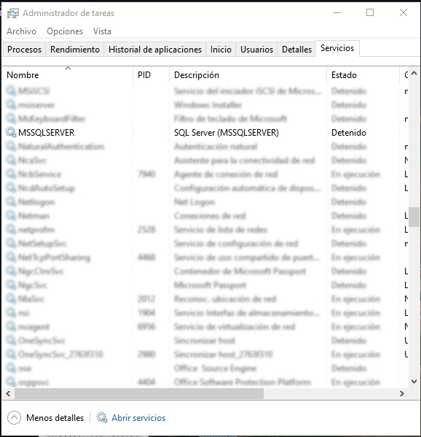Go to the Inicio tab

tap(221, 50)
